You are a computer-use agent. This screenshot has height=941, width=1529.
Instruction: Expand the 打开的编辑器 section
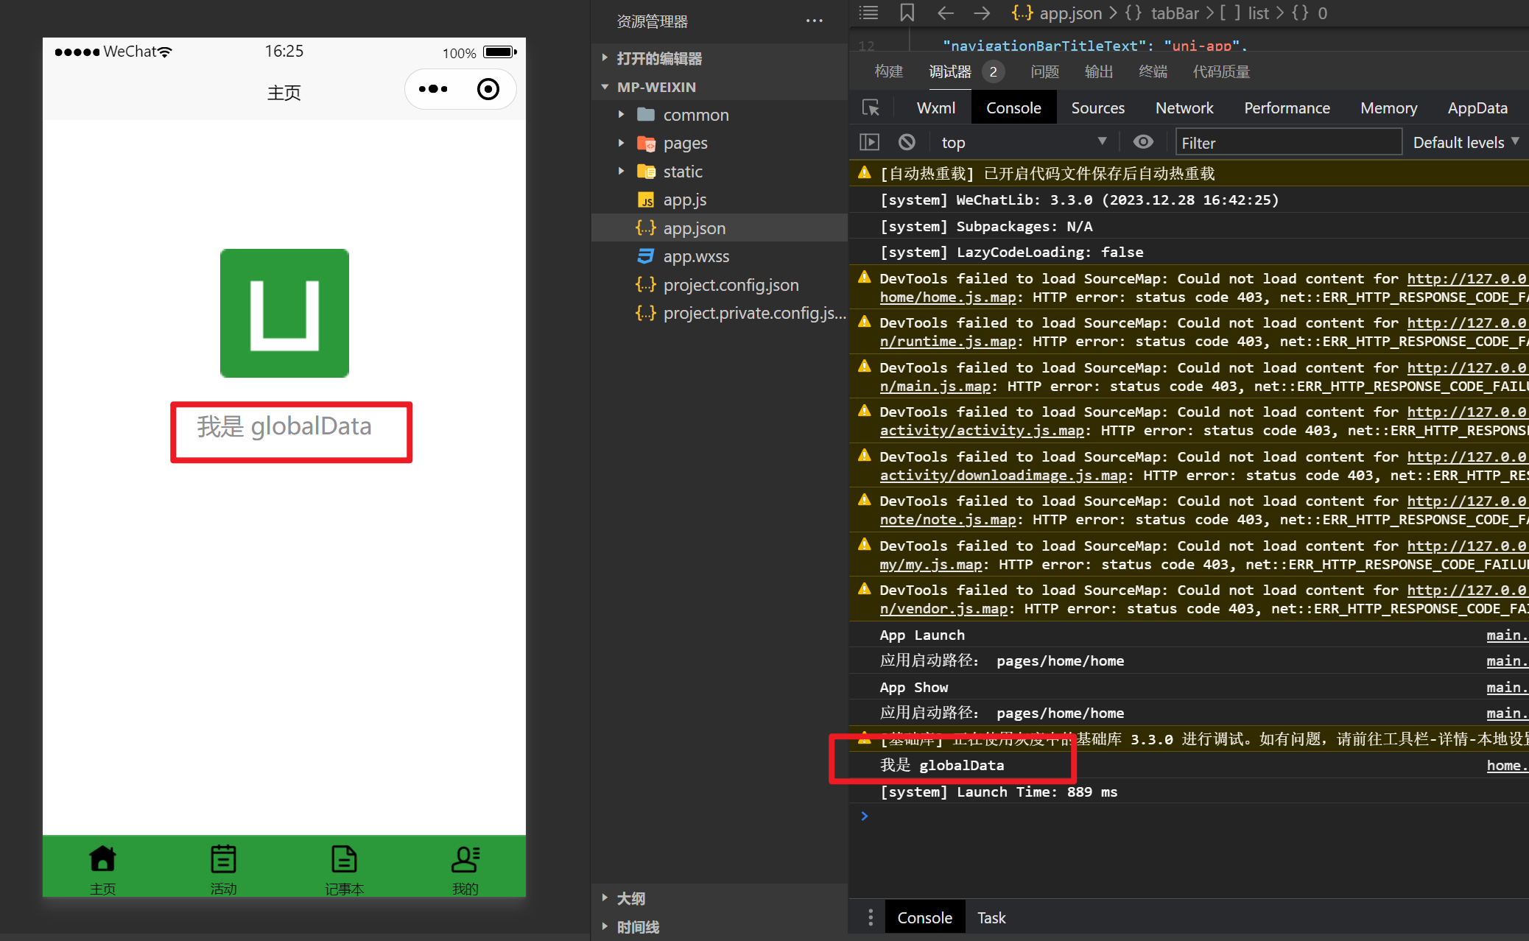[658, 58]
